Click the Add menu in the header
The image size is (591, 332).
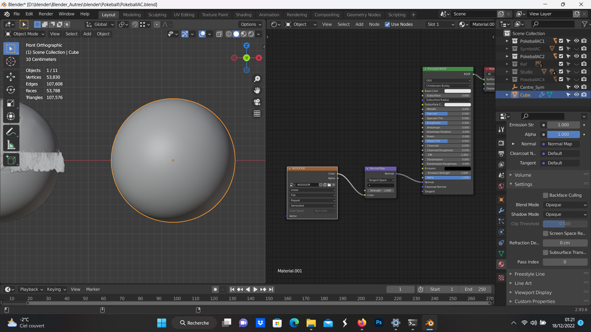coord(87,34)
